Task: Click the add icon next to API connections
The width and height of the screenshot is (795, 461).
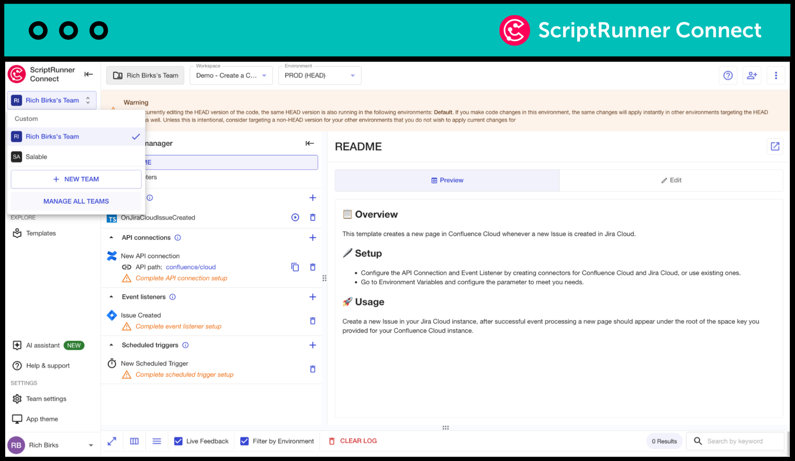Action: point(312,237)
